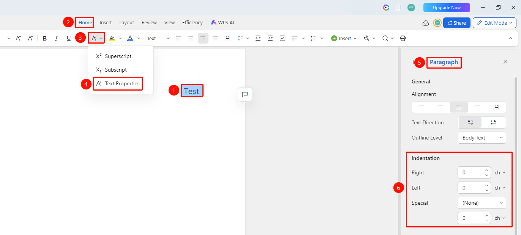Click the Upgrade Now button

point(447,8)
